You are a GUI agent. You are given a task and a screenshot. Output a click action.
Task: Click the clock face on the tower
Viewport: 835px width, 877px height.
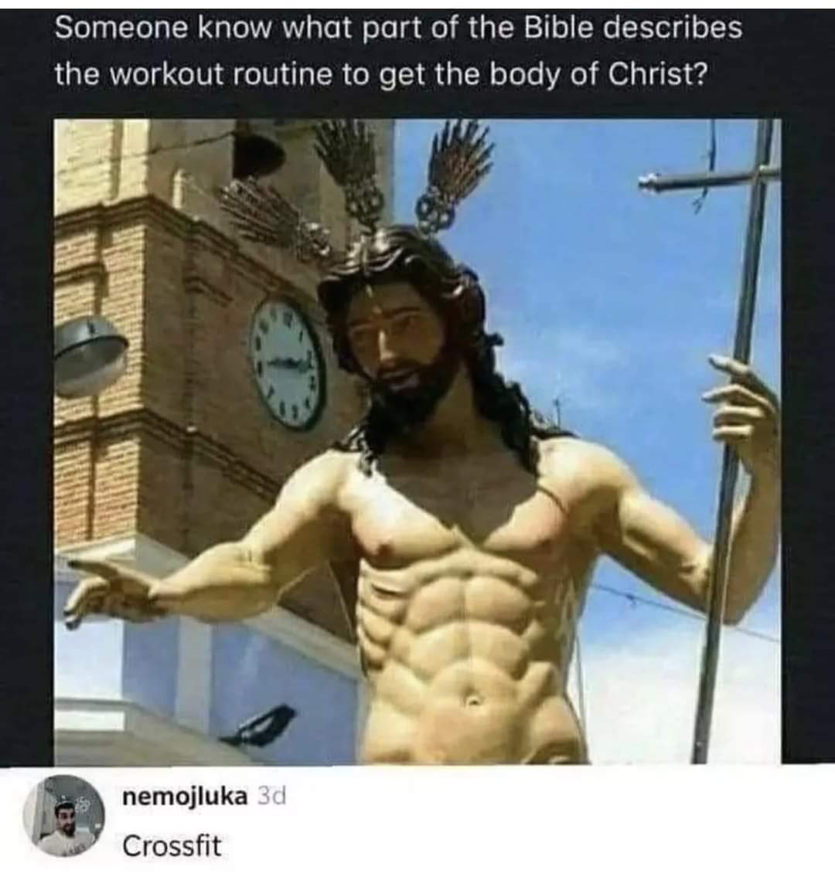(x=287, y=364)
